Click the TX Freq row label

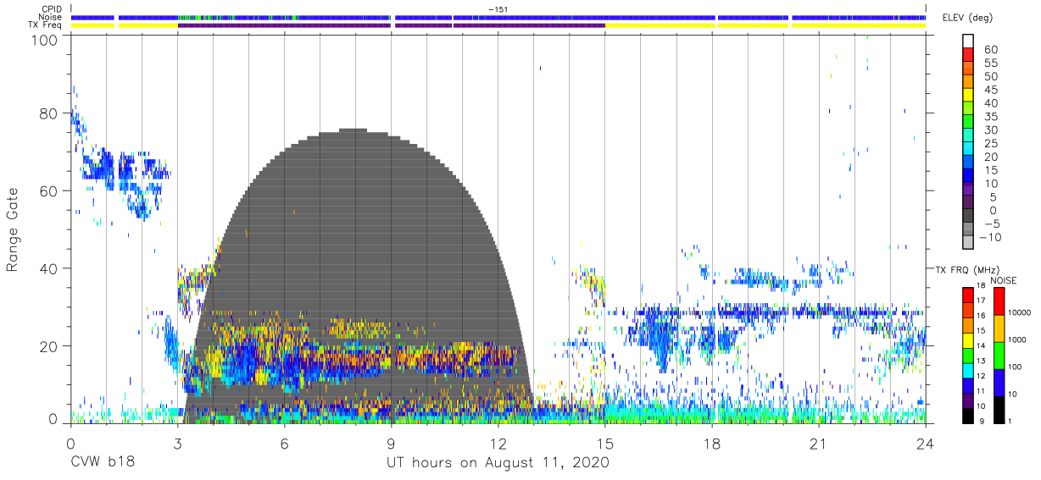point(47,25)
